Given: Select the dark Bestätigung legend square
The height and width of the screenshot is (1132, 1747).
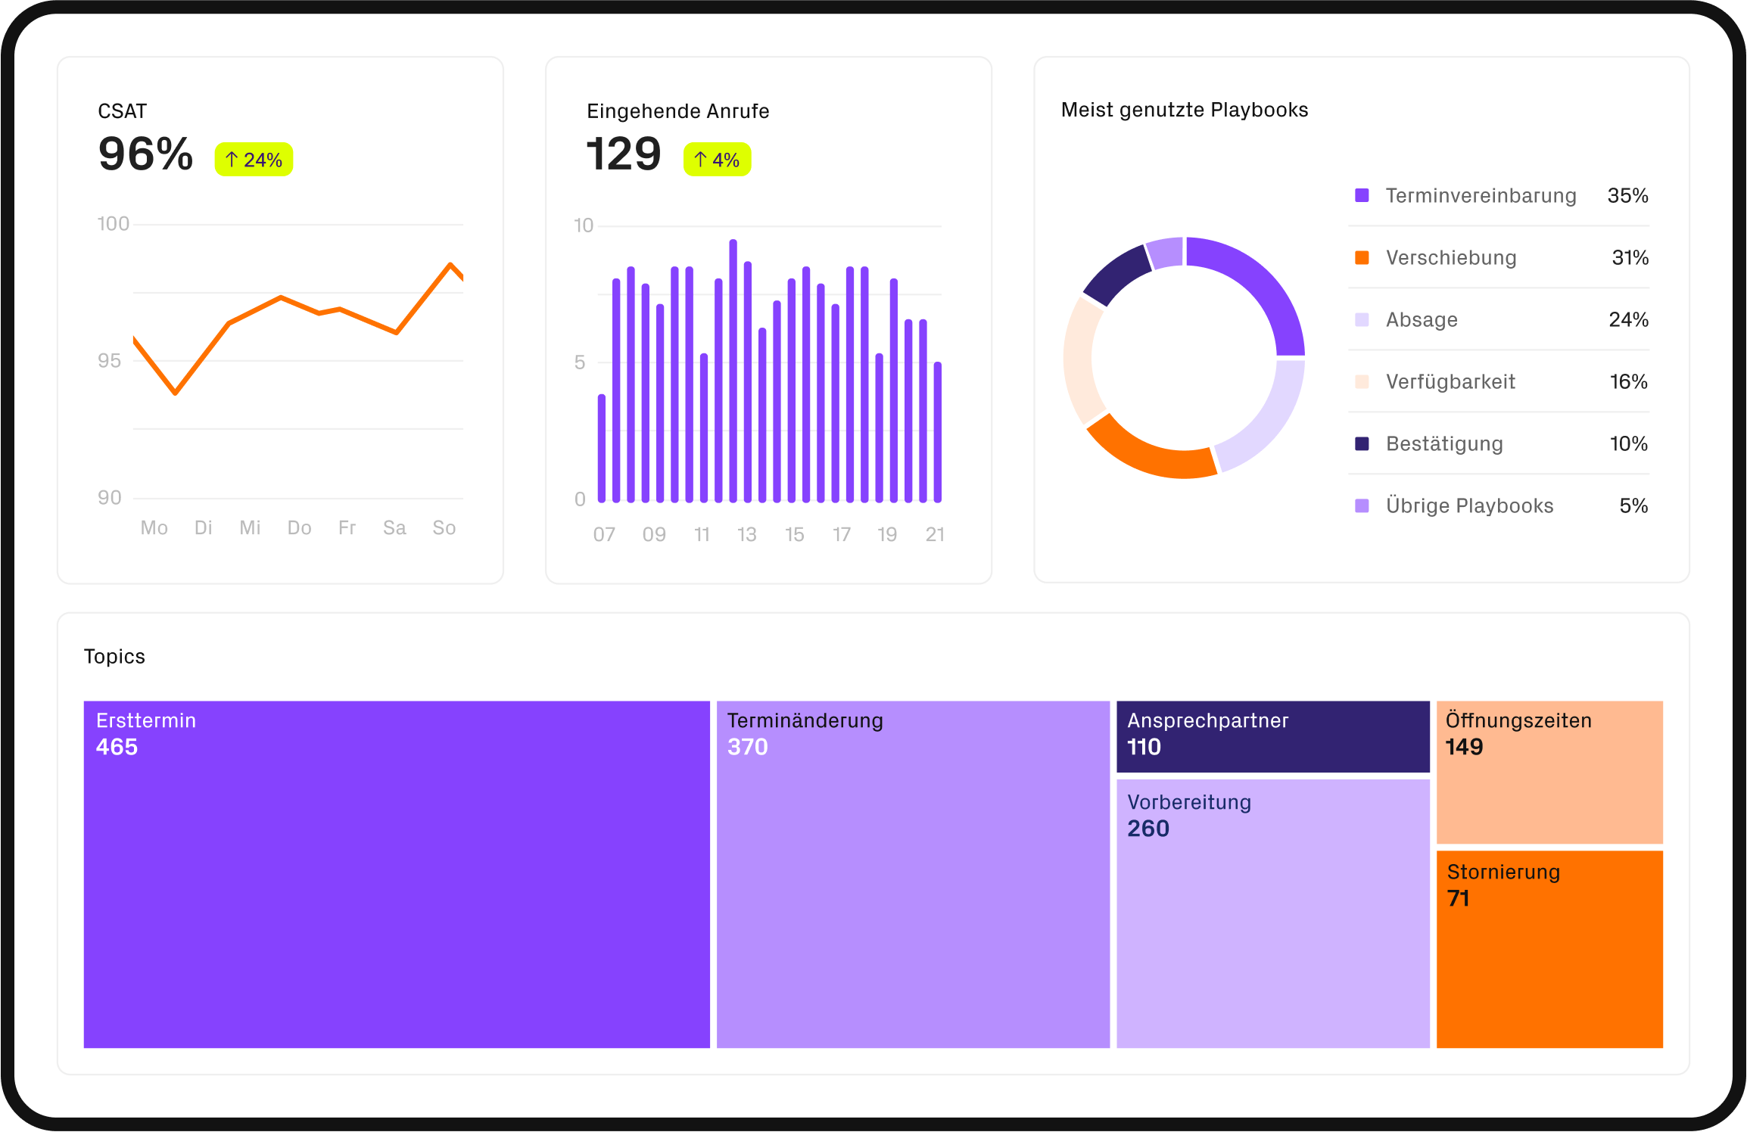Looking at the screenshot, I should coord(1361,443).
